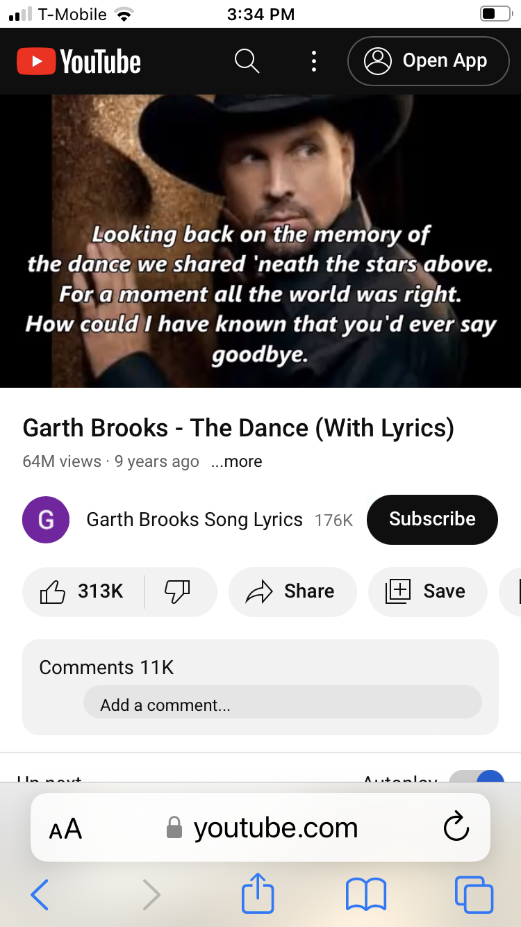Image resolution: width=521 pixels, height=927 pixels.
Task: Open the purple G channel avatar
Action: pos(46,520)
